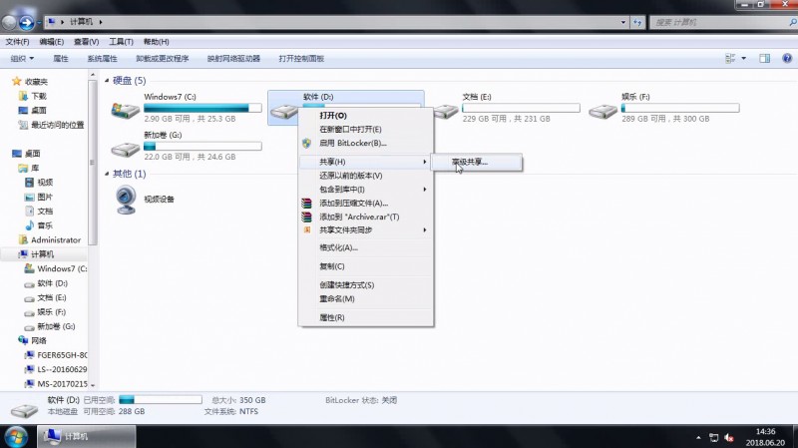Click Windows7 (C:) capacity usage bar
798x448 pixels.
(202, 108)
